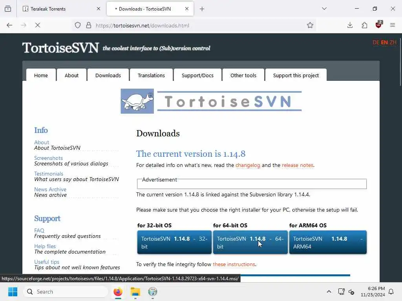Close the Downloads - TortoiseSVN tab
The width and height of the screenshot is (402, 301).
[x=187, y=9]
